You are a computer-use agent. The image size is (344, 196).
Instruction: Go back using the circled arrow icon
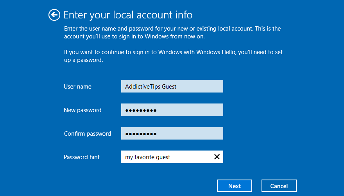54,15
